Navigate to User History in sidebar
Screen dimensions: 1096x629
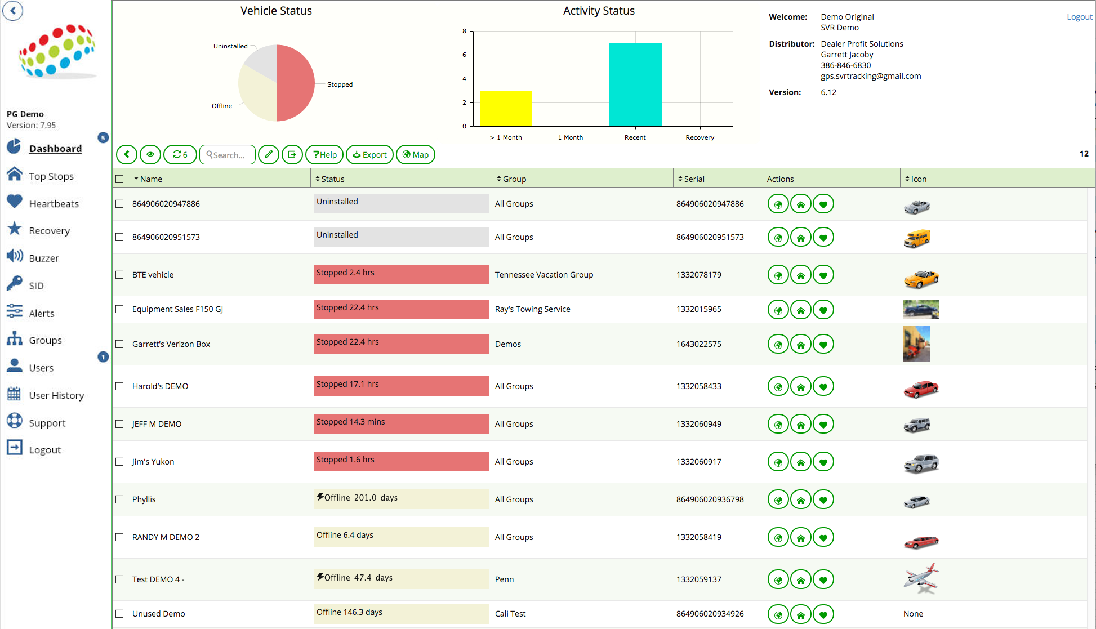pos(56,395)
